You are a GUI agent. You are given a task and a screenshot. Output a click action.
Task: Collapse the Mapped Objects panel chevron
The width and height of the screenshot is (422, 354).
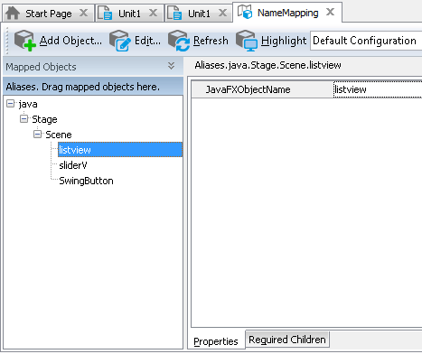[171, 66]
